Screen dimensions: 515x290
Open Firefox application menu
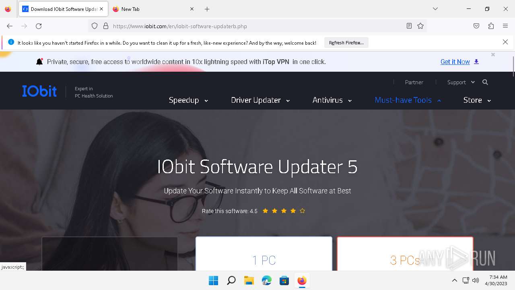click(x=505, y=26)
